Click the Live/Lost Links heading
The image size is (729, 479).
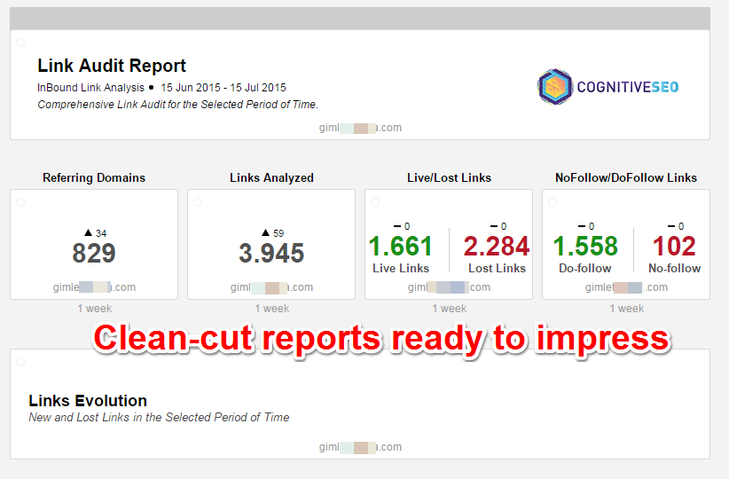tap(449, 177)
